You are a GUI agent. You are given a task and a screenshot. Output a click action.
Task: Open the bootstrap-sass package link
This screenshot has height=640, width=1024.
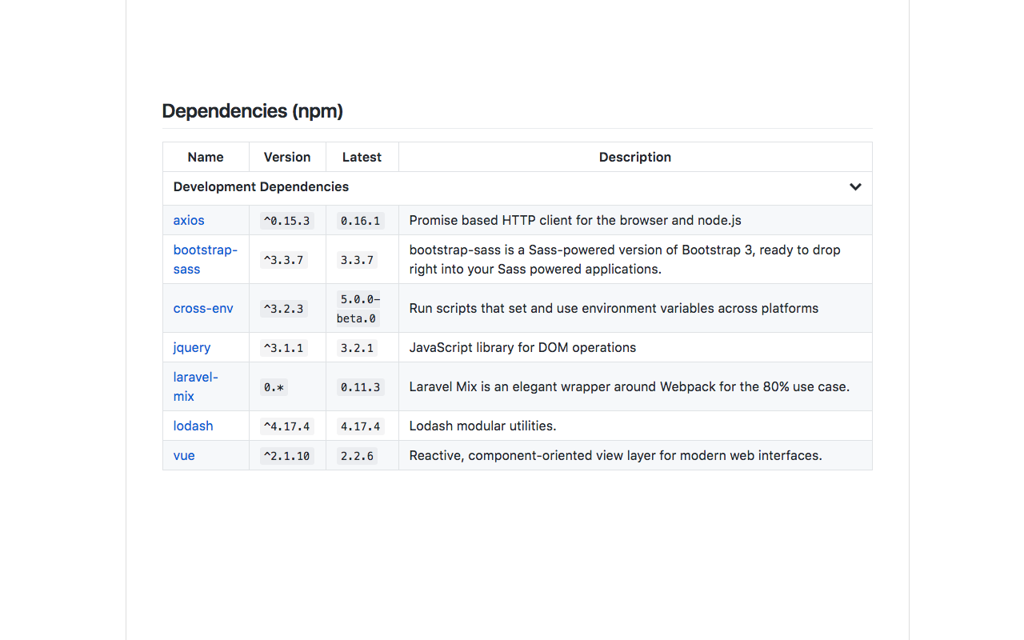pyautogui.click(x=205, y=259)
